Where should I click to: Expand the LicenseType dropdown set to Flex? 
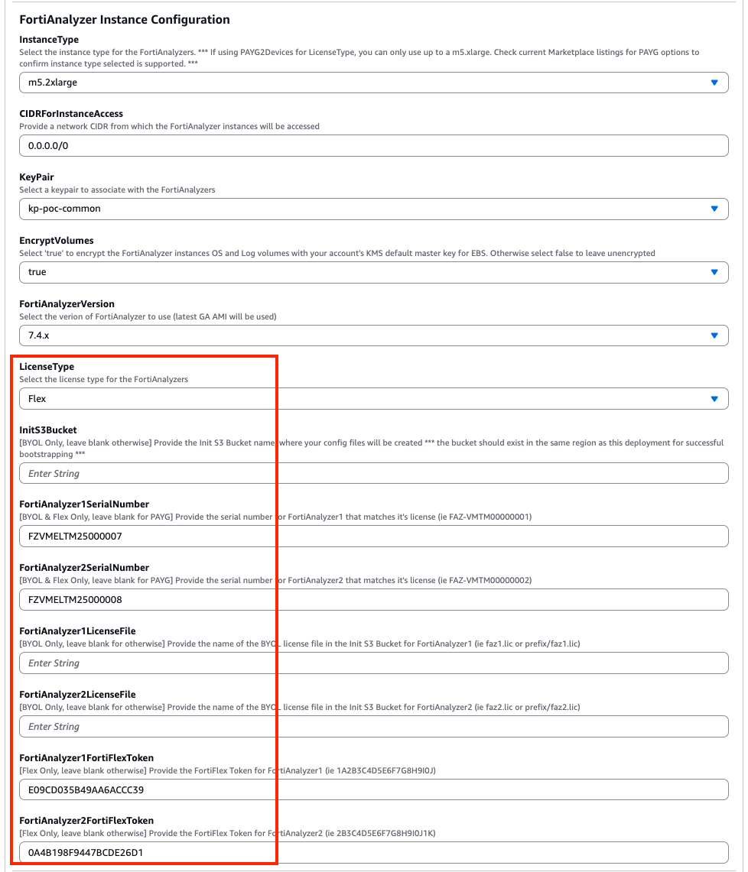tap(373, 399)
